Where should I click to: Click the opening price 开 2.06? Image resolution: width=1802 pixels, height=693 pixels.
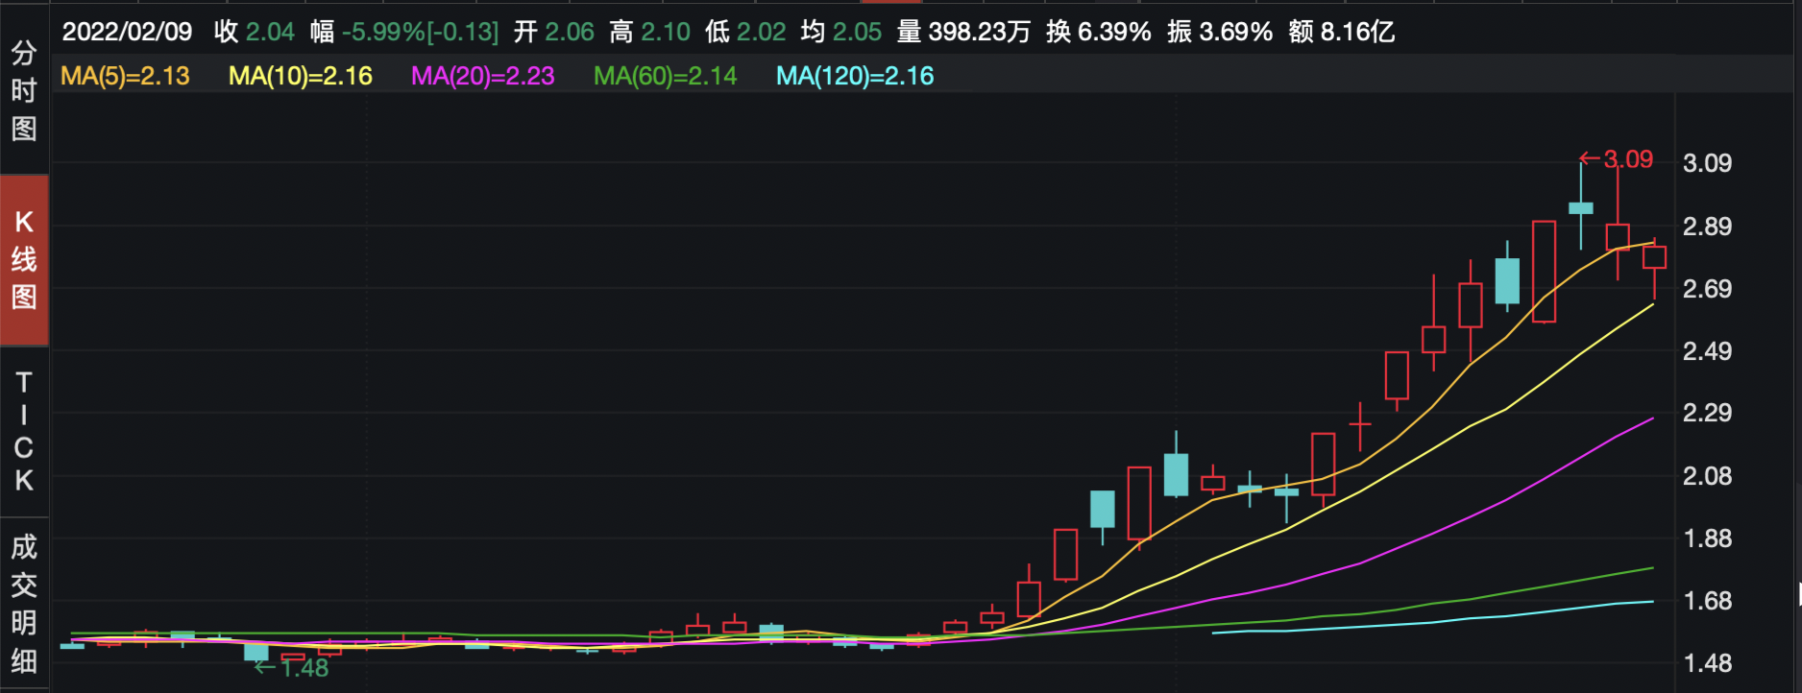(554, 32)
